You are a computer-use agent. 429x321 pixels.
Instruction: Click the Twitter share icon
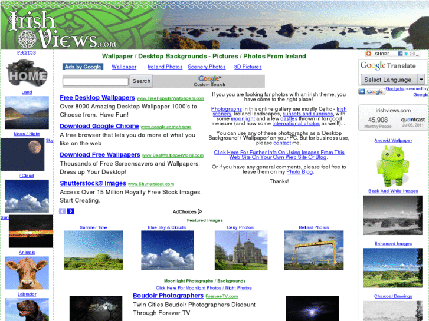coord(406,54)
